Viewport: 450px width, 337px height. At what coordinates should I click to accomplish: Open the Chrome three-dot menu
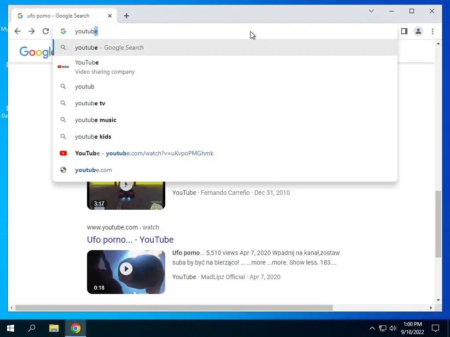coord(432,31)
